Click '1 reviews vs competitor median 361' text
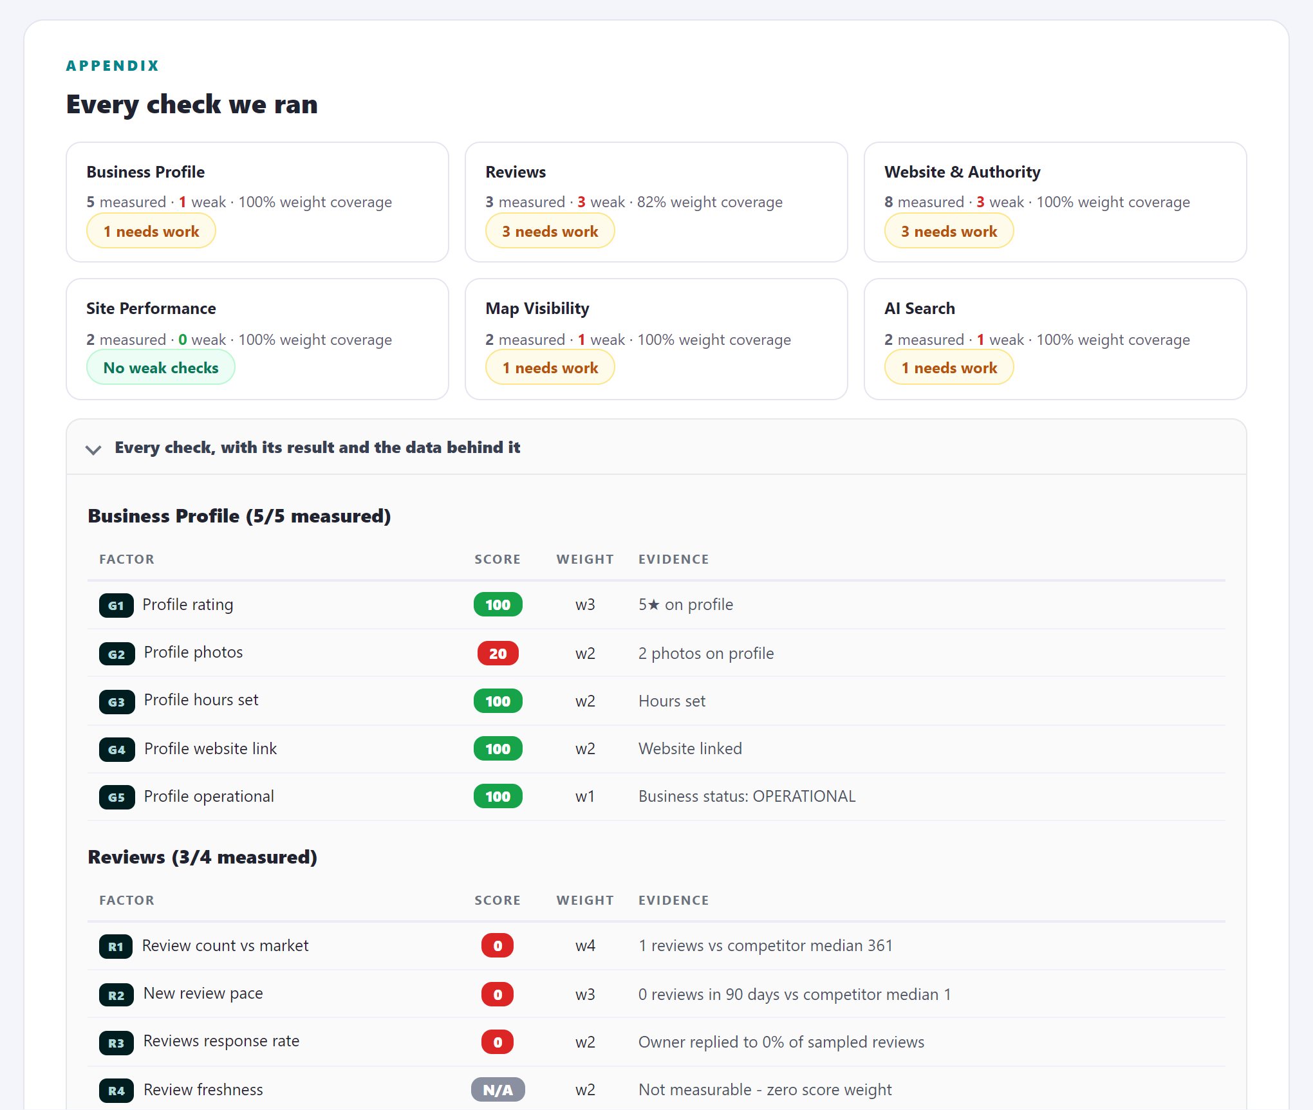This screenshot has height=1110, width=1313. point(765,945)
